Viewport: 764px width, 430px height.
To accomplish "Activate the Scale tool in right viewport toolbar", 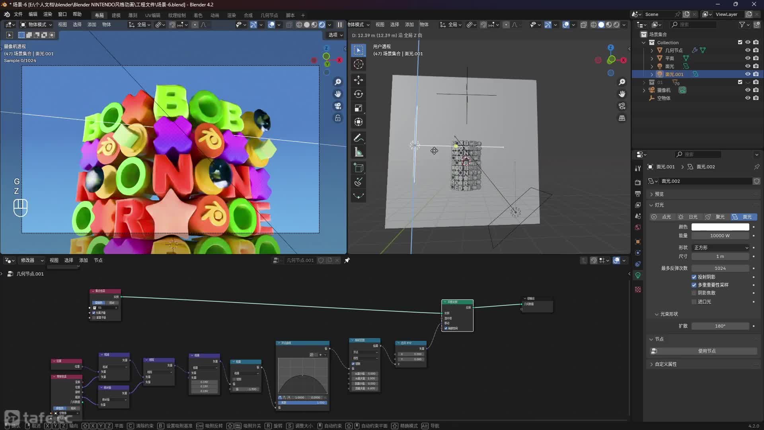I will click(359, 108).
